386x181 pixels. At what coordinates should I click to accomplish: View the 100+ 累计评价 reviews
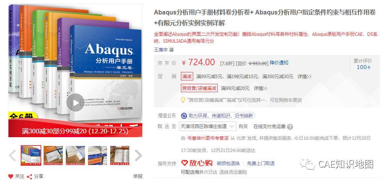pyautogui.click(x=363, y=67)
